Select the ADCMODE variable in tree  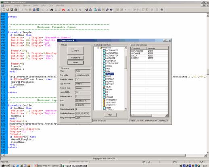[111, 58]
